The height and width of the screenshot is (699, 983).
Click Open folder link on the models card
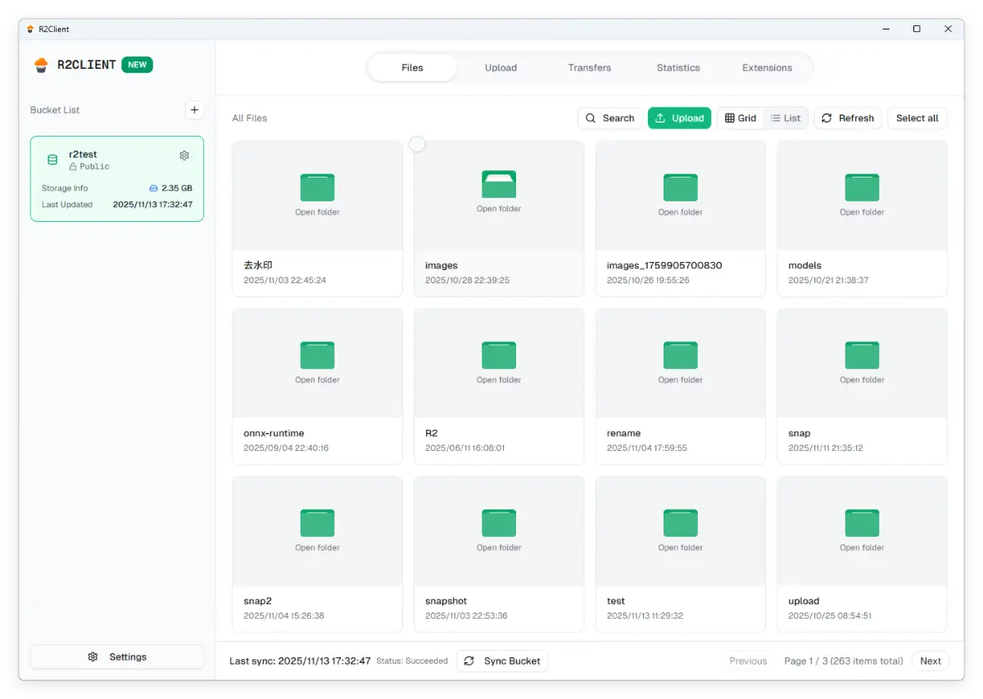click(861, 212)
